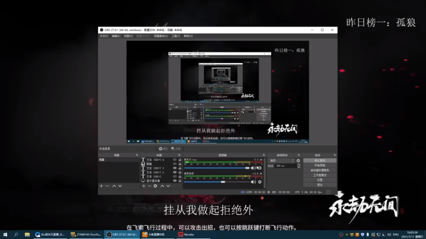Screen dimensions: 426x239
Task: Pop out the Sources dock icon
Action: 179,155
